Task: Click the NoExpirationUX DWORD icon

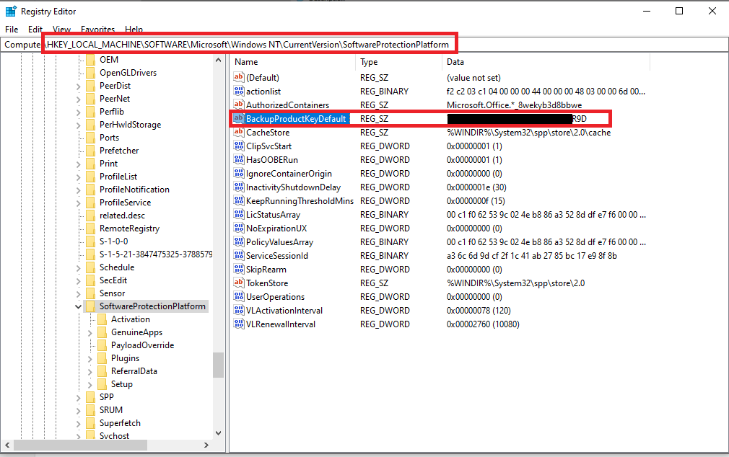Action: (238, 228)
